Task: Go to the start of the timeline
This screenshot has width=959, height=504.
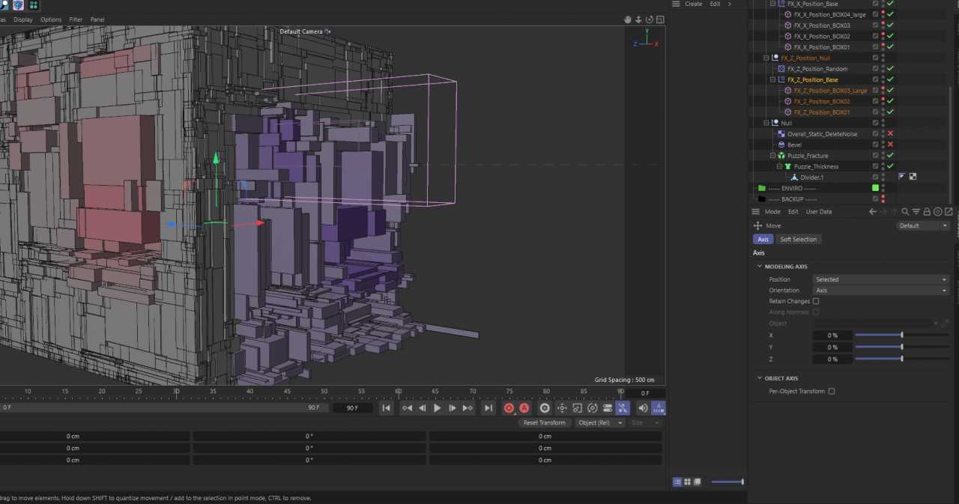Action: click(x=386, y=408)
